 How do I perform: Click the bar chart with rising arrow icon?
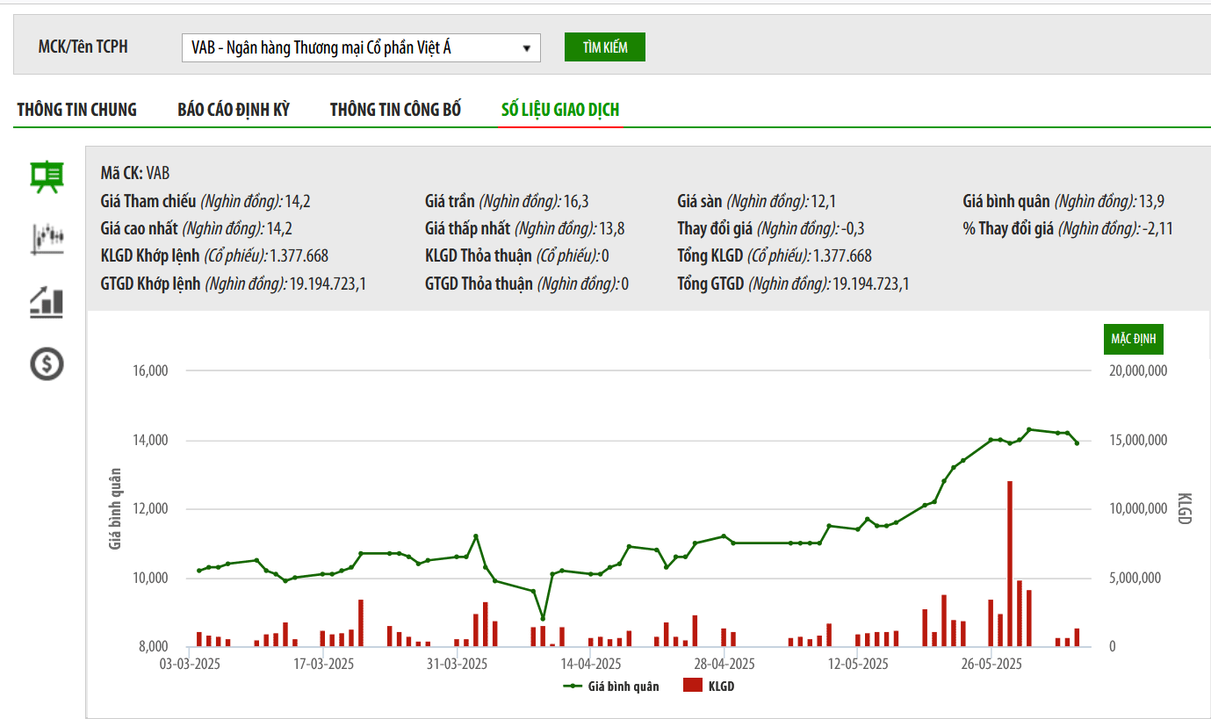pos(47,301)
